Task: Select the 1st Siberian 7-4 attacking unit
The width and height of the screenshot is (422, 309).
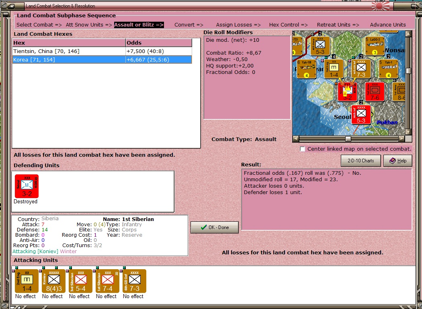Action: [107, 281]
